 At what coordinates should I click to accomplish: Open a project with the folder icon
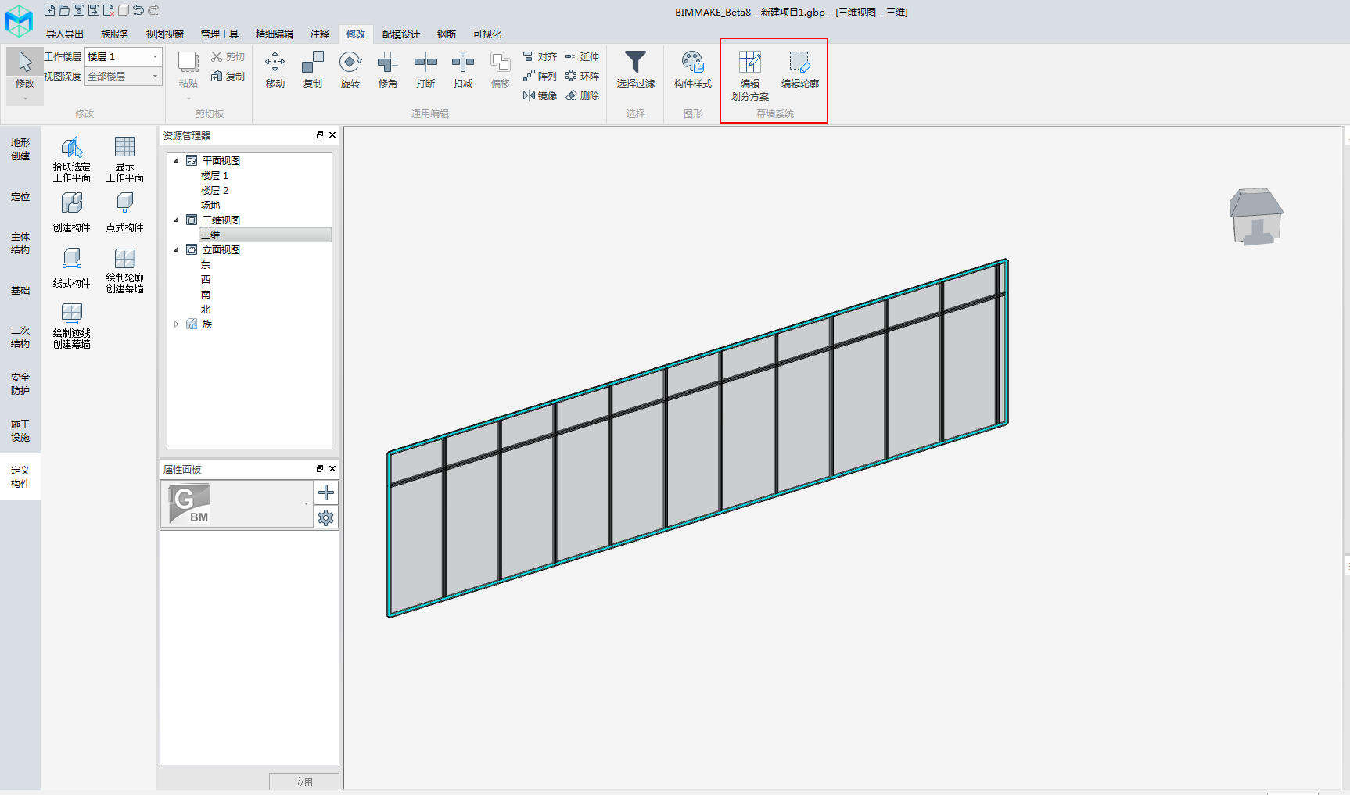(64, 10)
